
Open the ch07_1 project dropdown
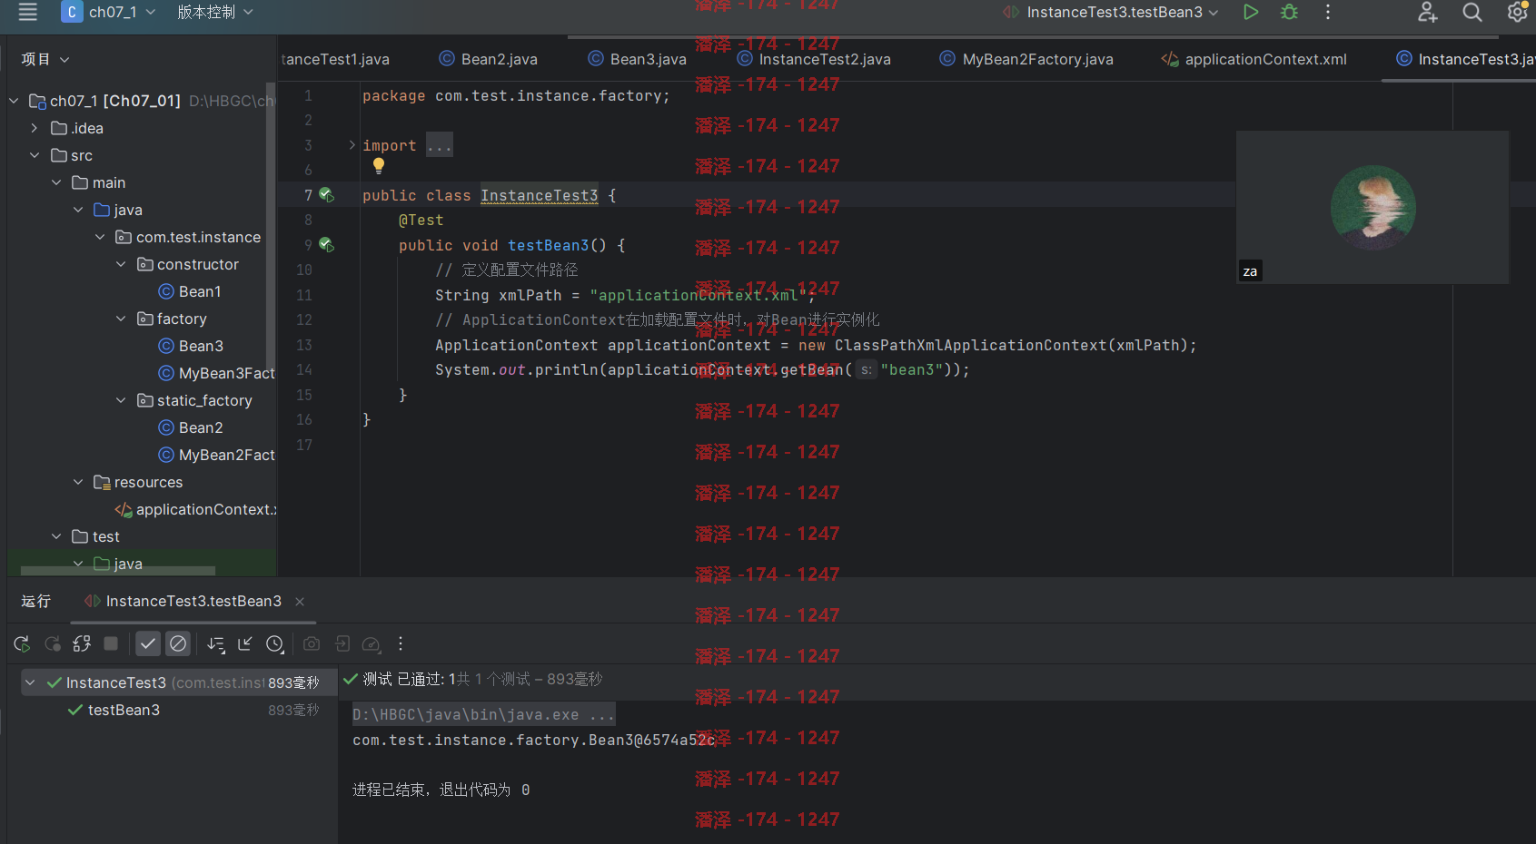point(109,12)
